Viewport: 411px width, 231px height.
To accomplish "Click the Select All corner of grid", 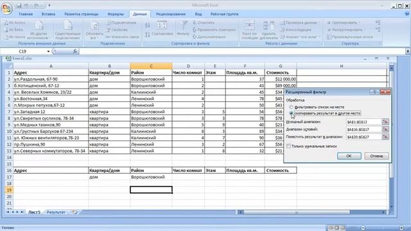I will [9, 66].
